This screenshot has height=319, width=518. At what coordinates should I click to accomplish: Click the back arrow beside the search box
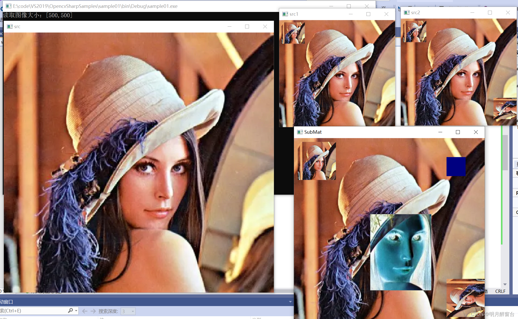pos(85,311)
